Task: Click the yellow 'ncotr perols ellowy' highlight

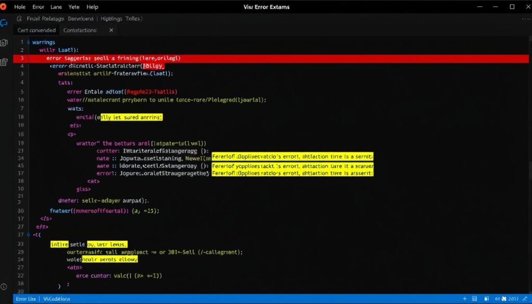Action: (x=110, y=259)
